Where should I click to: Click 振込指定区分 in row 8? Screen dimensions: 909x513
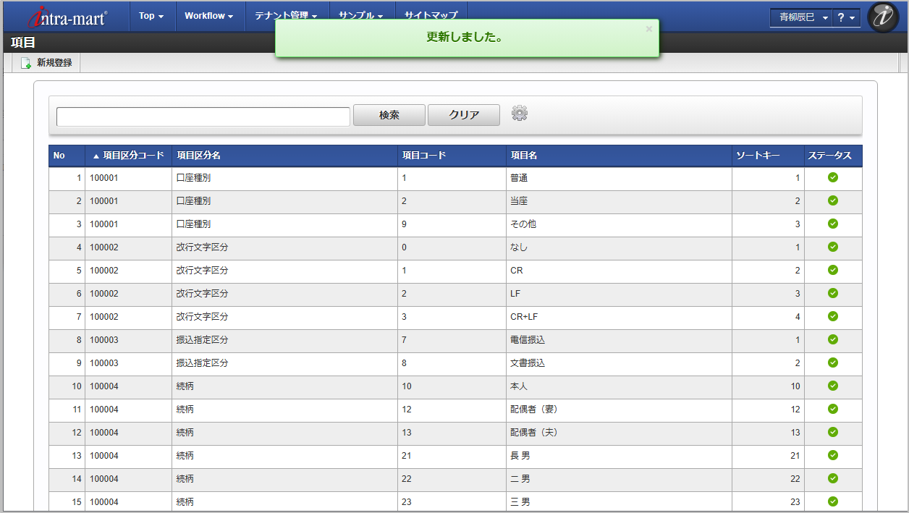pyautogui.click(x=202, y=340)
